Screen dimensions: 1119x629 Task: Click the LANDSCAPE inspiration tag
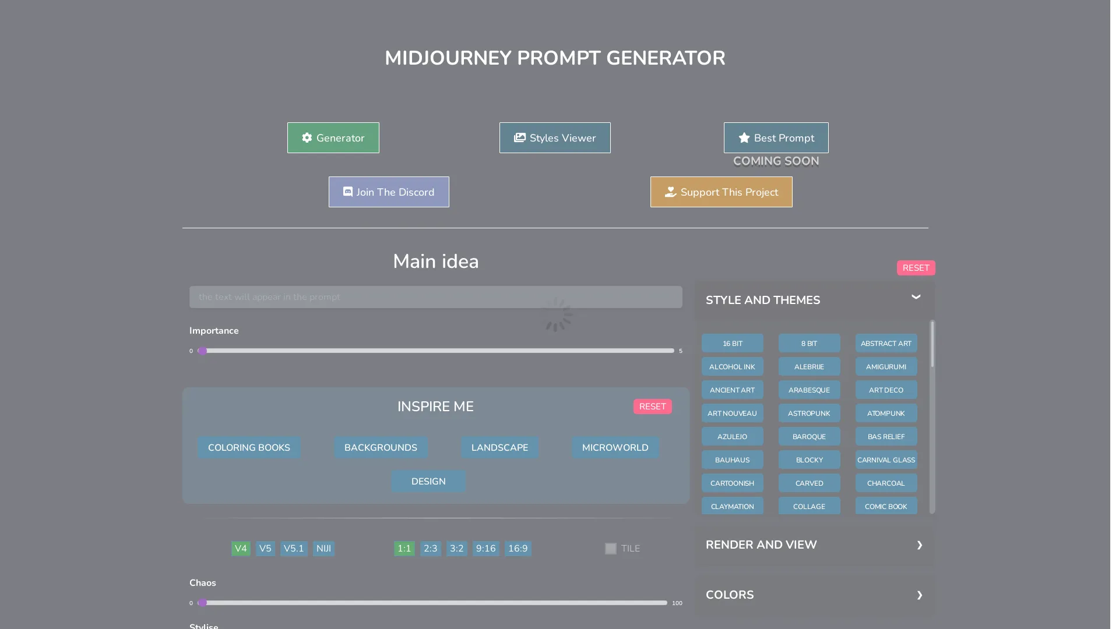point(500,447)
